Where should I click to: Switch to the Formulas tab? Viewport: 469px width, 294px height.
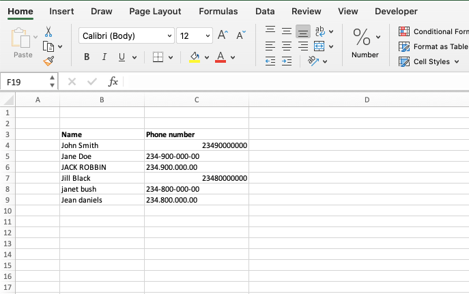[x=218, y=12]
